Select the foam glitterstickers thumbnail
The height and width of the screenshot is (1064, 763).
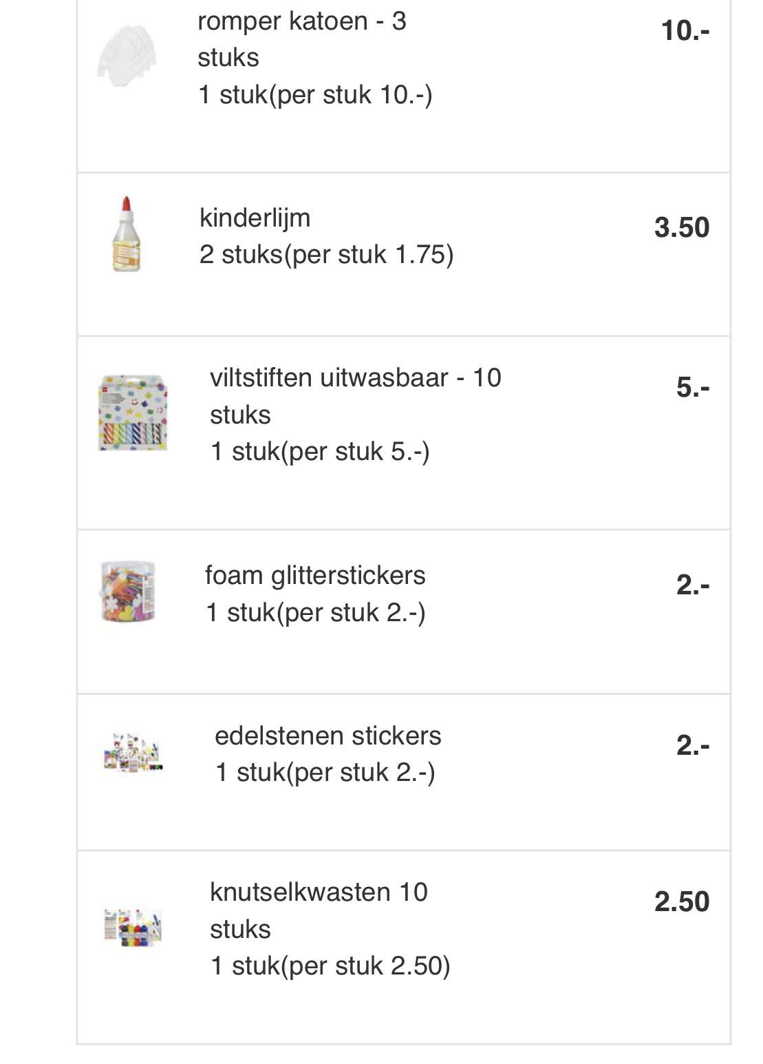[x=129, y=592]
